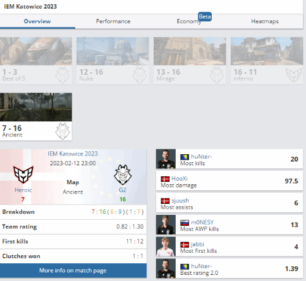
Task: Select the Overview tab
Action: 37,21
